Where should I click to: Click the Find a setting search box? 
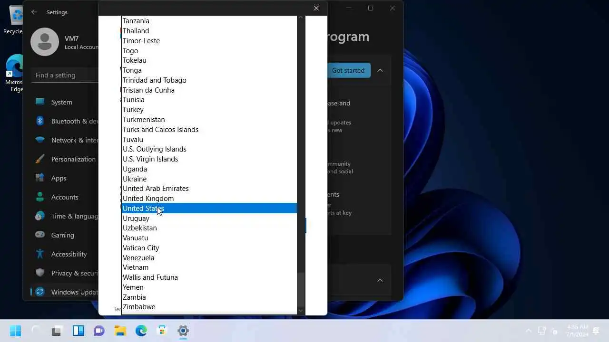65,75
